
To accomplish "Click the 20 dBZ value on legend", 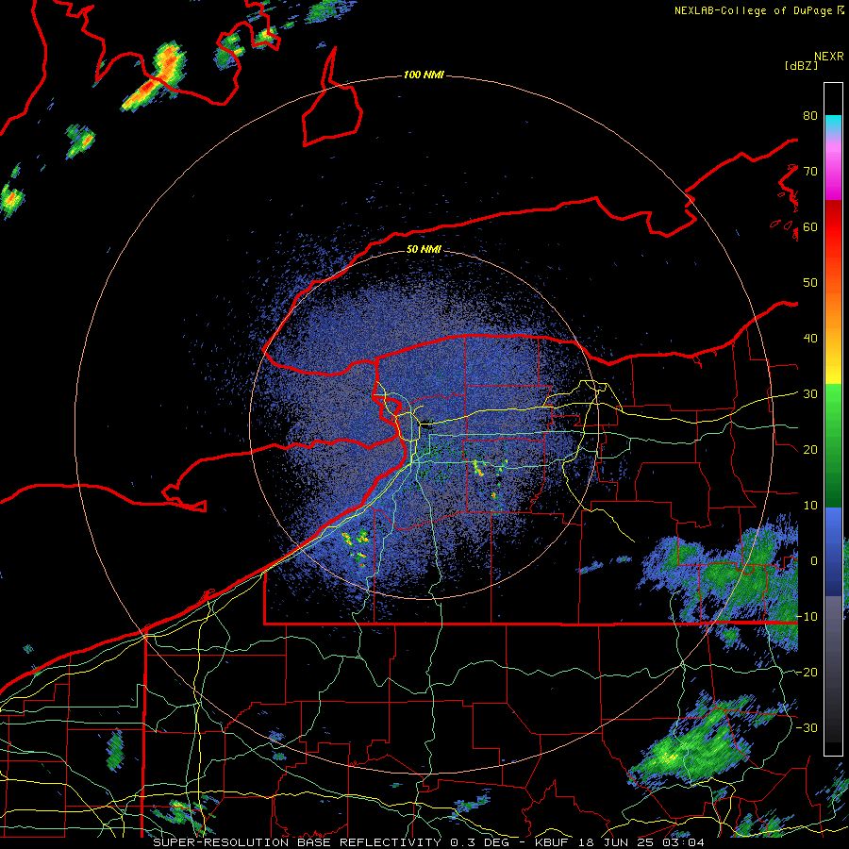I will [810, 450].
